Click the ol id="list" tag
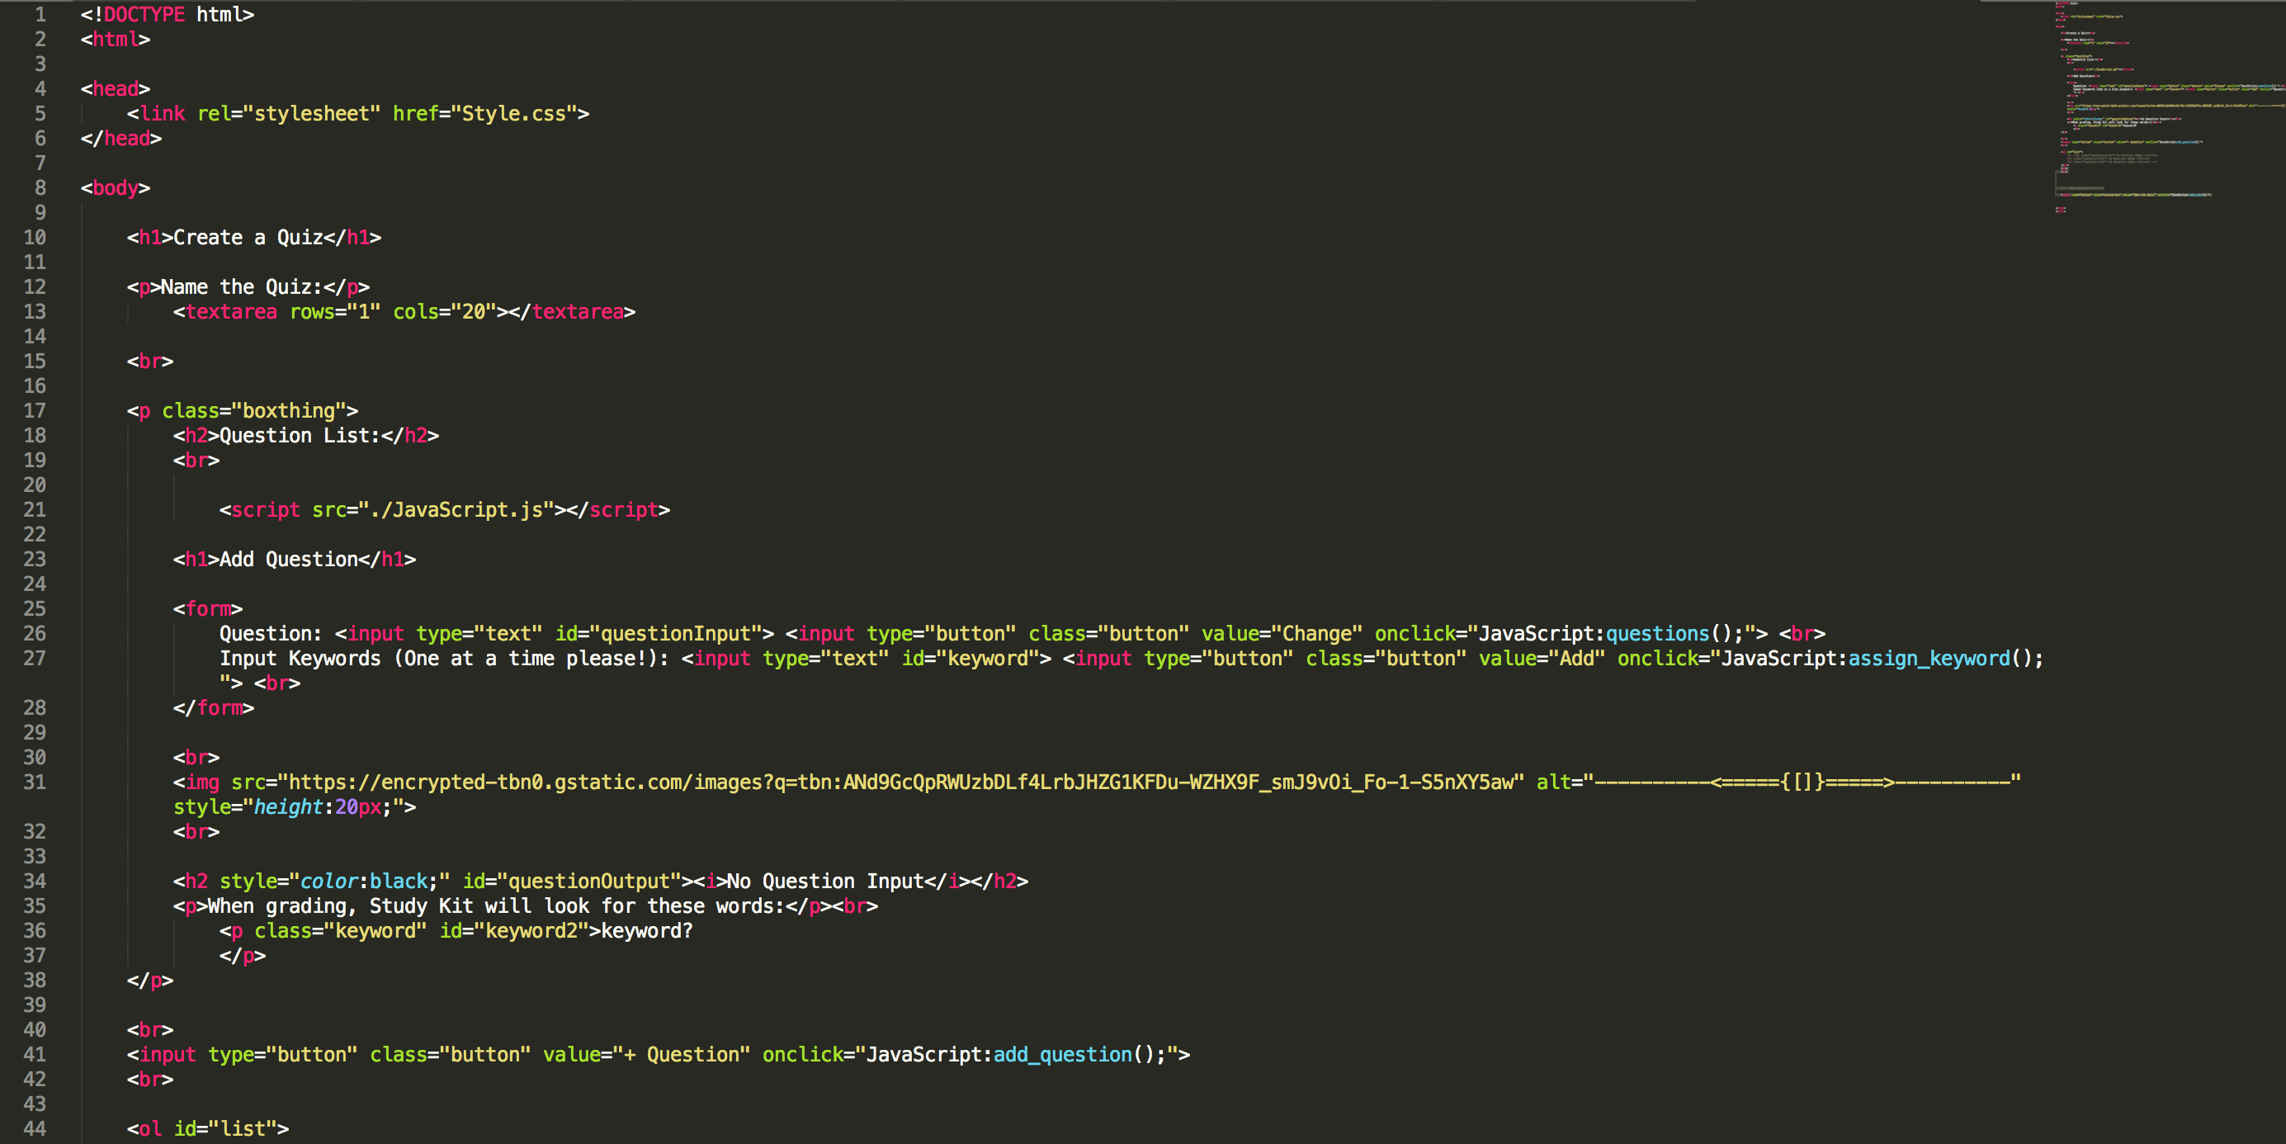 (207, 1129)
